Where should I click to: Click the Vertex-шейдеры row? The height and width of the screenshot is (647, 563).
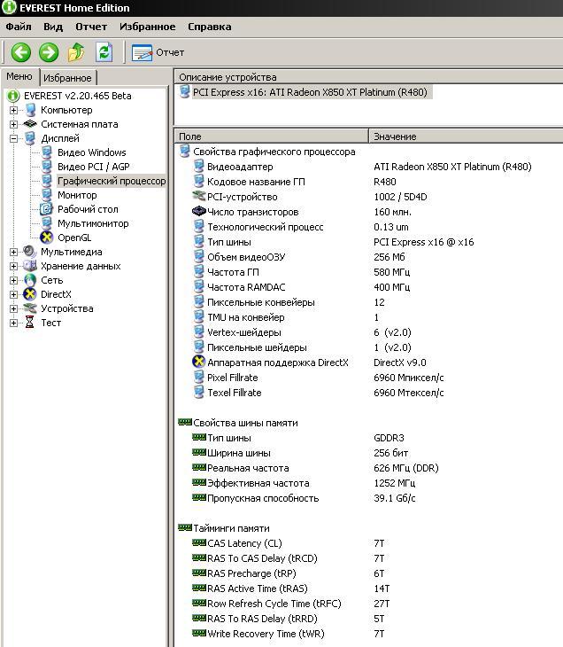(368, 332)
